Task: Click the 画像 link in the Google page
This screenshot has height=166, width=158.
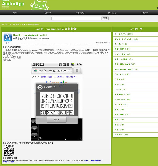Action: (43, 77)
